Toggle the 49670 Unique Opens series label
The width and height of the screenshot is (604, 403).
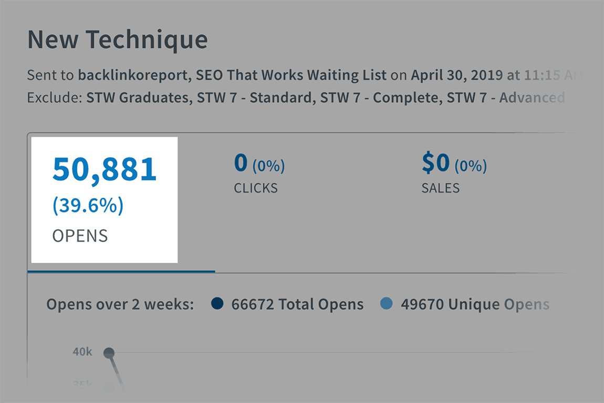tap(475, 304)
